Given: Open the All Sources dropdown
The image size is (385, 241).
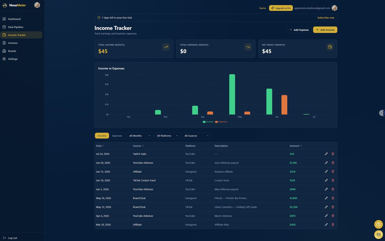Looking at the screenshot, I should (x=197, y=136).
